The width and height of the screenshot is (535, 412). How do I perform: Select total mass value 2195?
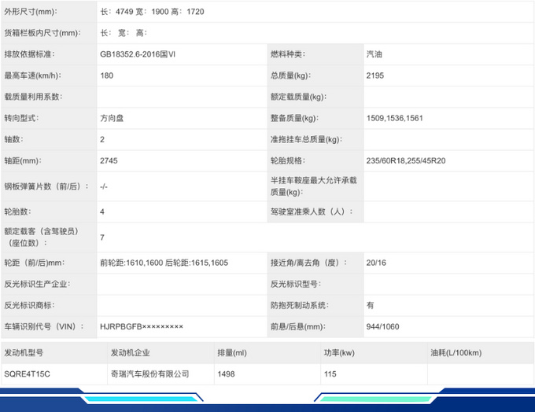pos(375,75)
